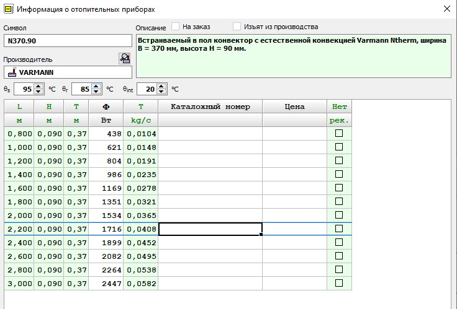Toggle the 'Изъят из производства' checkbox

click(237, 27)
